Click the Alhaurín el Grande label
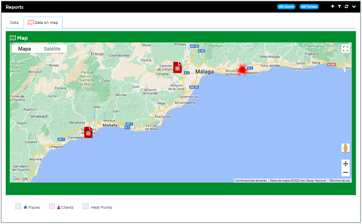This screenshot has height=224, width=362. [150, 92]
